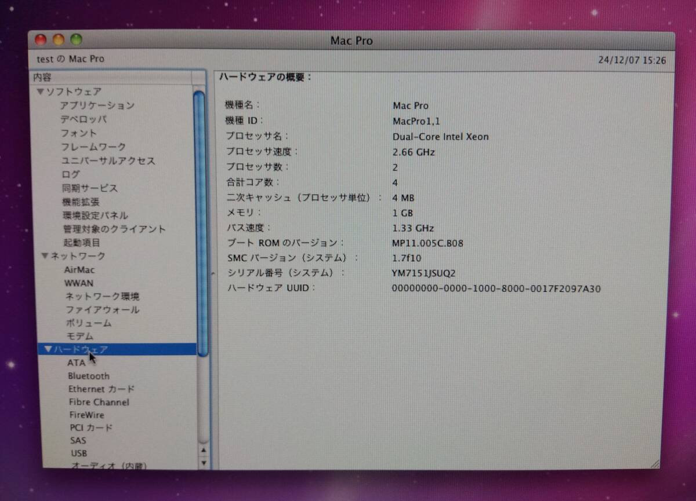Select ファイアウォール in the sidebar
This screenshot has height=501, width=696.
coord(102,310)
